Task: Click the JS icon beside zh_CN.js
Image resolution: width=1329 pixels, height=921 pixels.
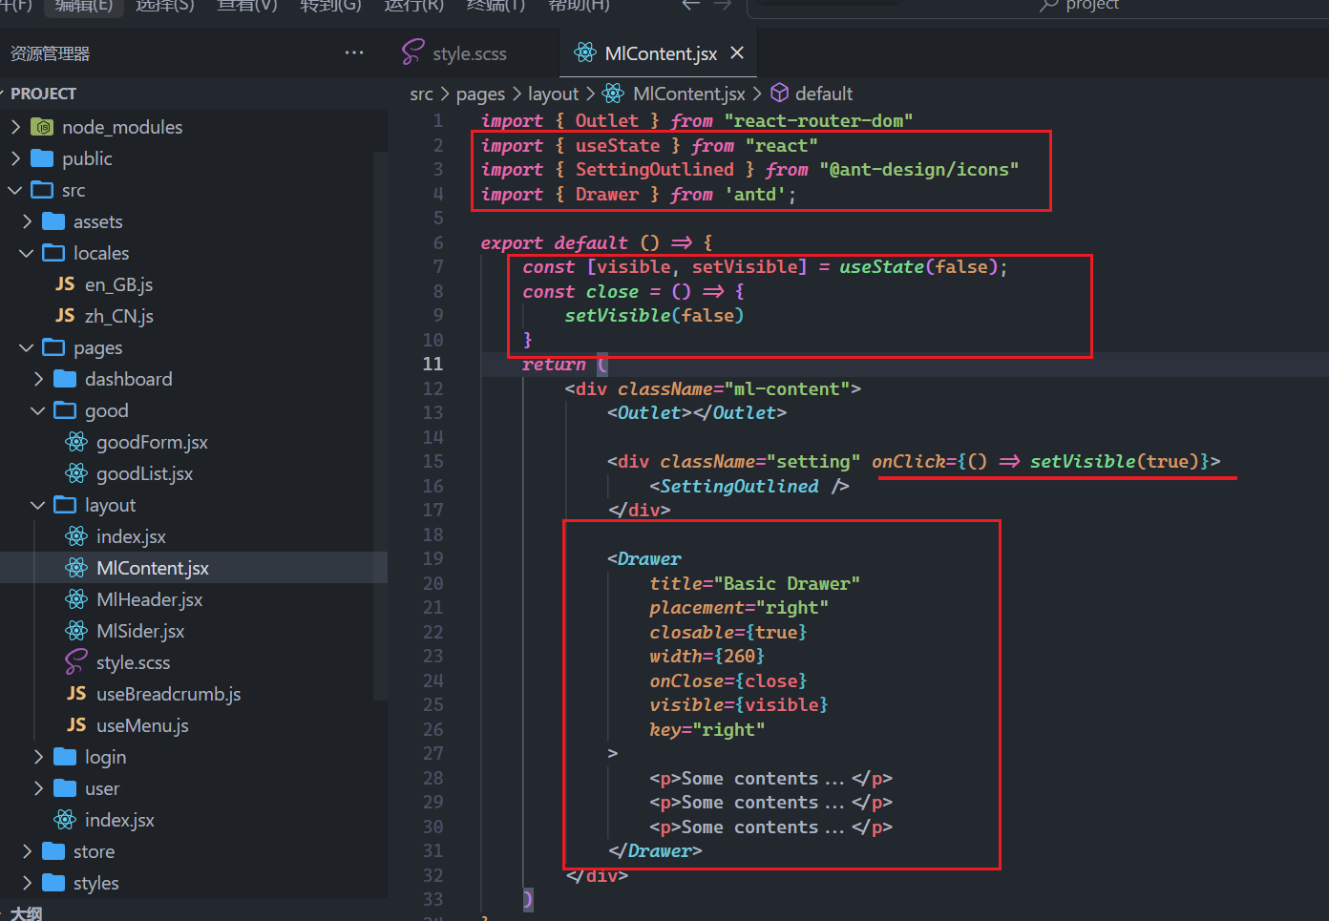Action: pos(65,315)
